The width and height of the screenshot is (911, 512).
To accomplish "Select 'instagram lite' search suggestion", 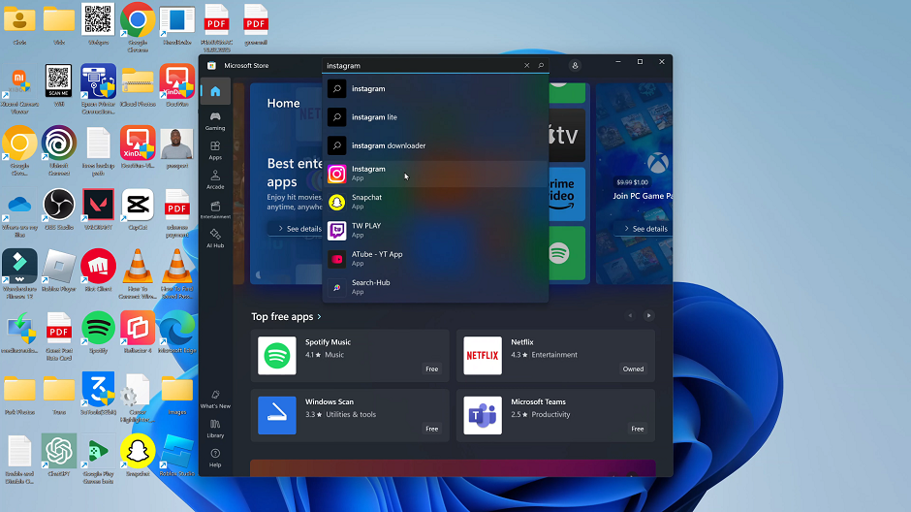I will point(435,117).
